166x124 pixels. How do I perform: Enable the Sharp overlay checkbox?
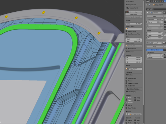[135, 97]
